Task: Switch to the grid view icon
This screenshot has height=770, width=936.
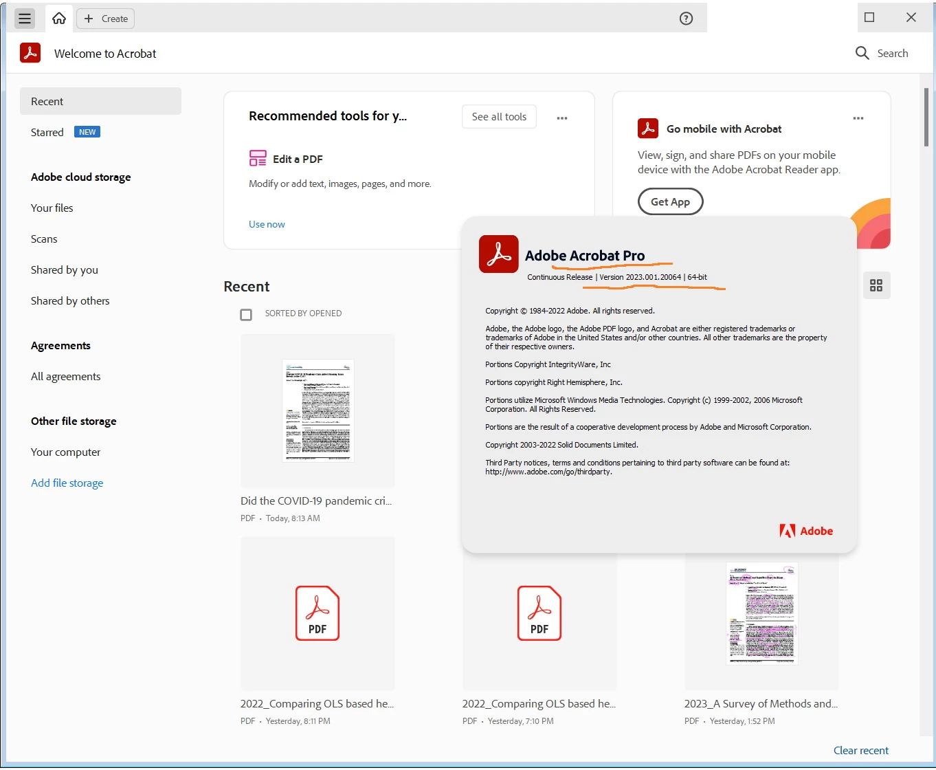Action: pyautogui.click(x=876, y=285)
